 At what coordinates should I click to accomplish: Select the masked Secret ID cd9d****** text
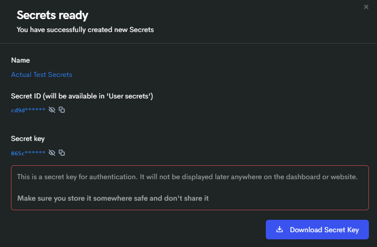[x=28, y=110]
